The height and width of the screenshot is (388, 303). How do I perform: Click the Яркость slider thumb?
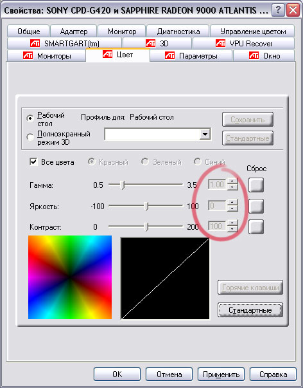(x=146, y=206)
